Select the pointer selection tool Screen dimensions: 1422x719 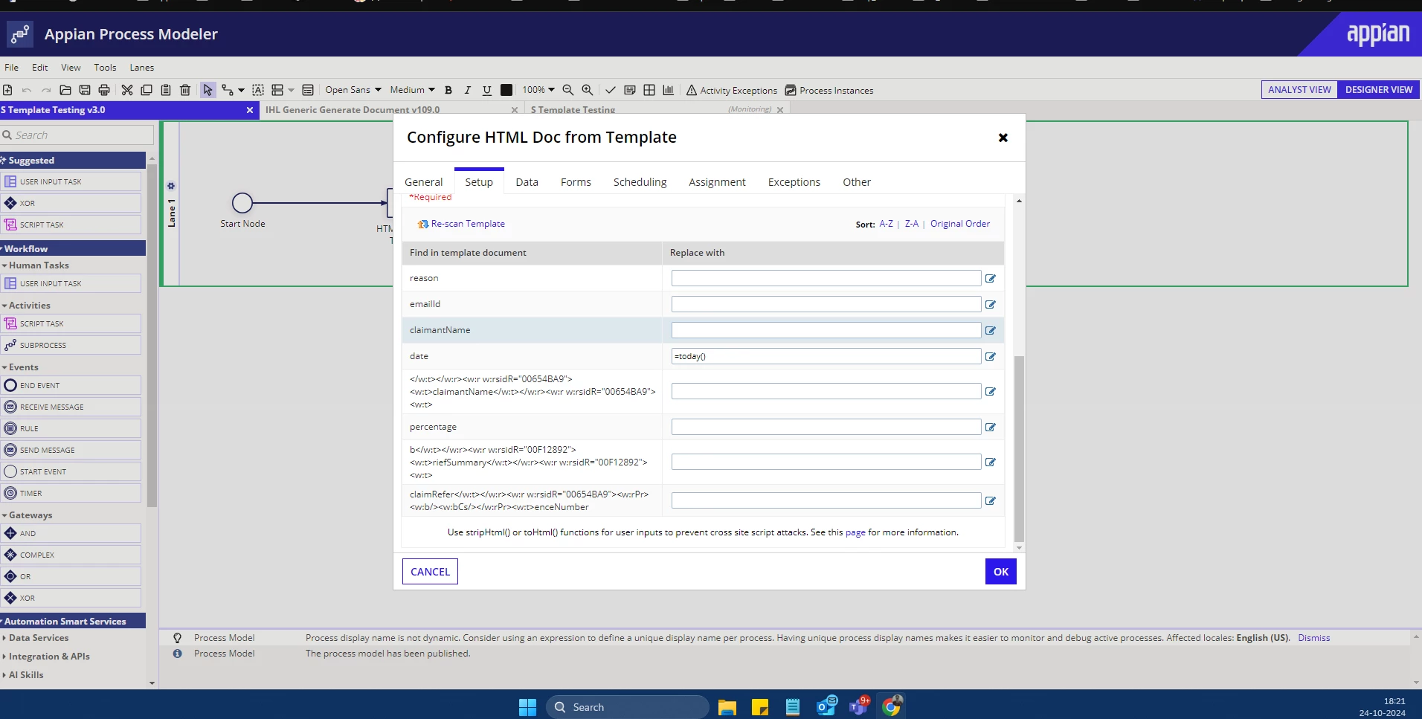coord(207,90)
